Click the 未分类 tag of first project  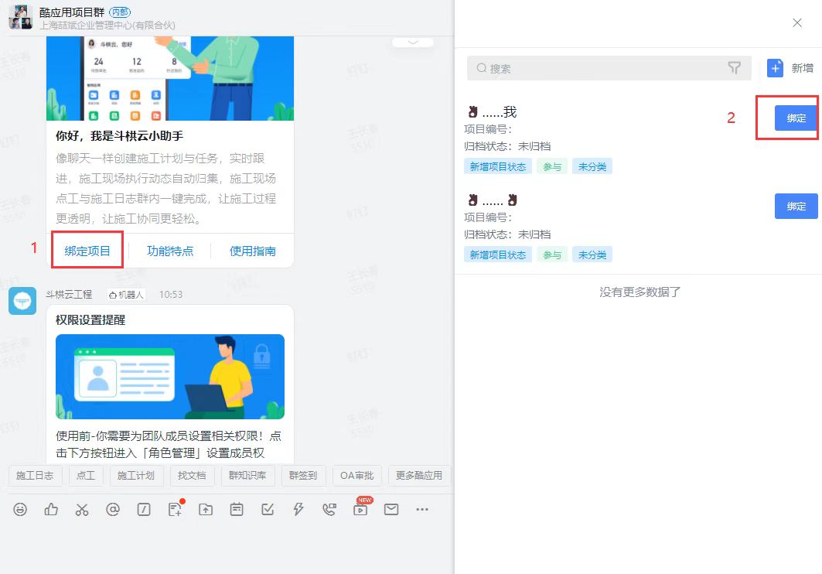592,166
